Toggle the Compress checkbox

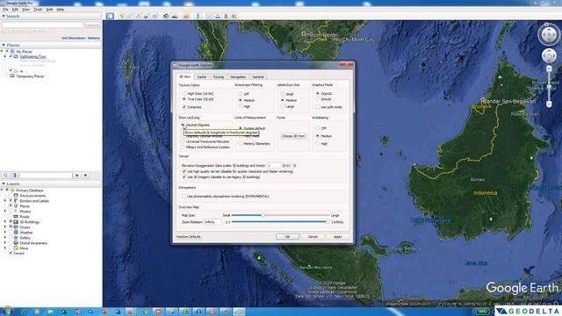(184, 107)
